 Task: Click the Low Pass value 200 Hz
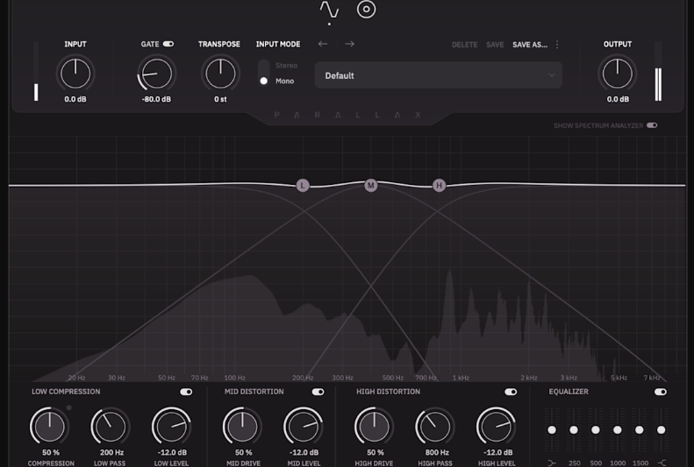point(111,452)
